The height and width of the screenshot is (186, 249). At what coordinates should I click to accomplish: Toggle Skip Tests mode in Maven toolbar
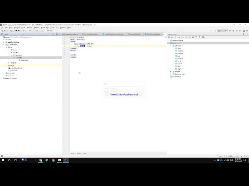click(x=193, y=37)
